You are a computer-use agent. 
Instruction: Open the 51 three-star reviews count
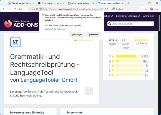[x=147, y=66]
